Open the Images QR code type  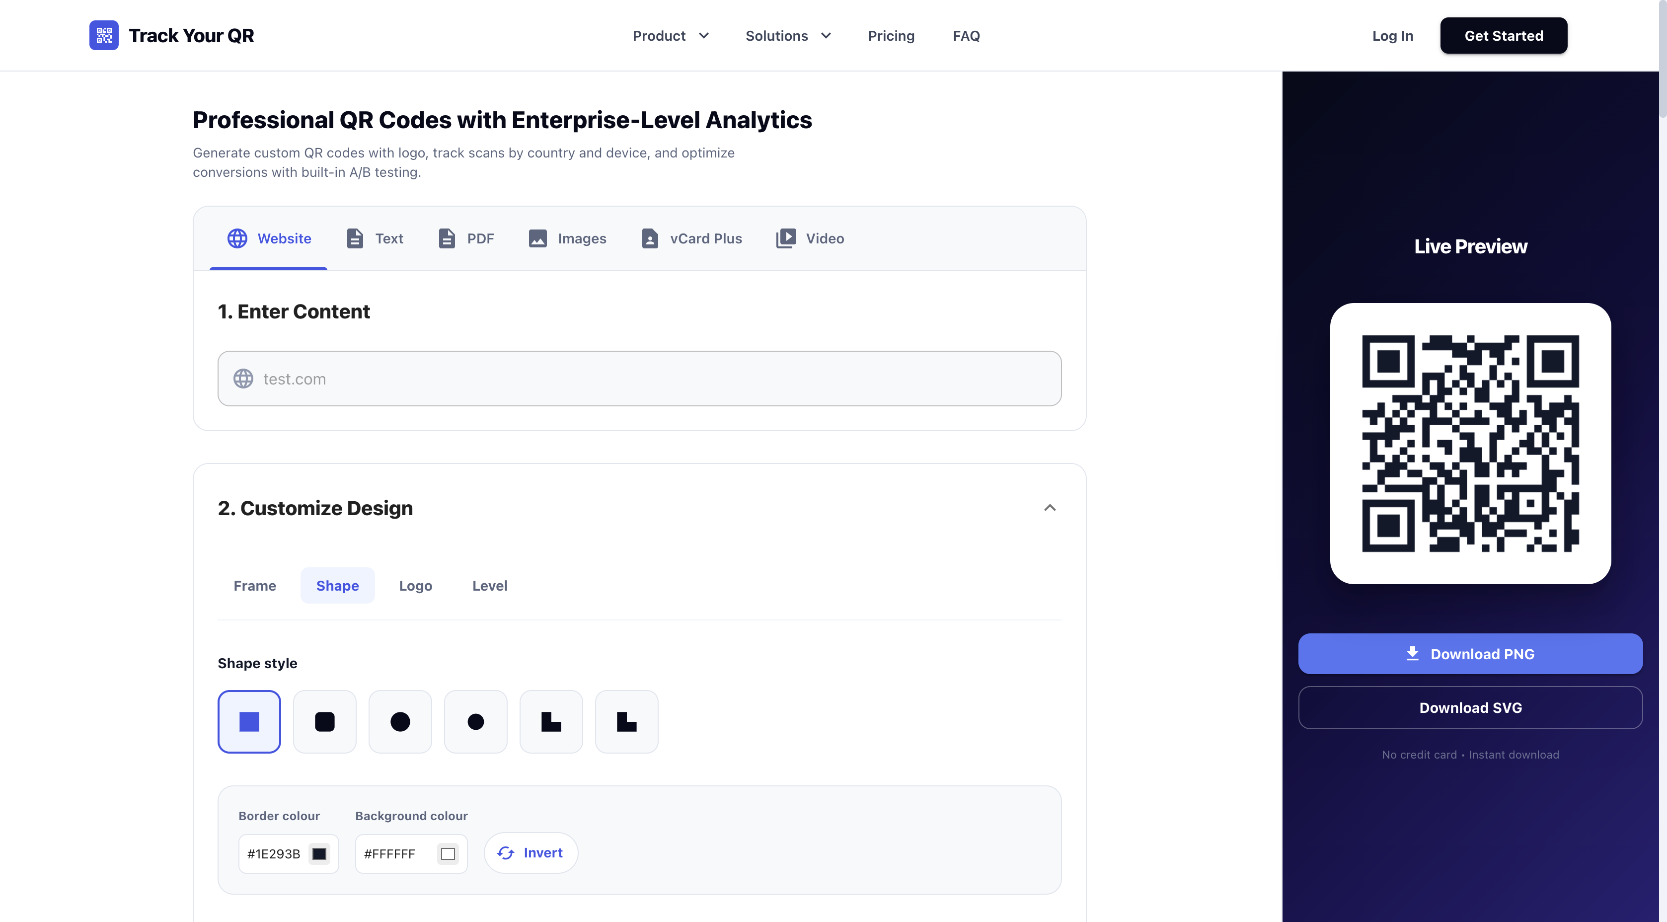pyautogui.click(x=568, y=238)
